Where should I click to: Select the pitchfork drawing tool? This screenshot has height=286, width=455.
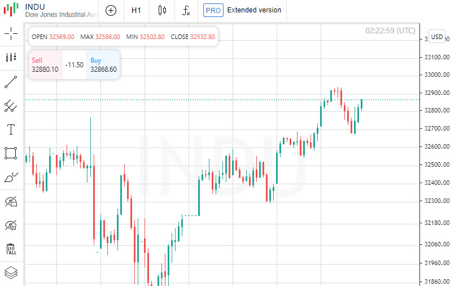click(x=11, y=105)
